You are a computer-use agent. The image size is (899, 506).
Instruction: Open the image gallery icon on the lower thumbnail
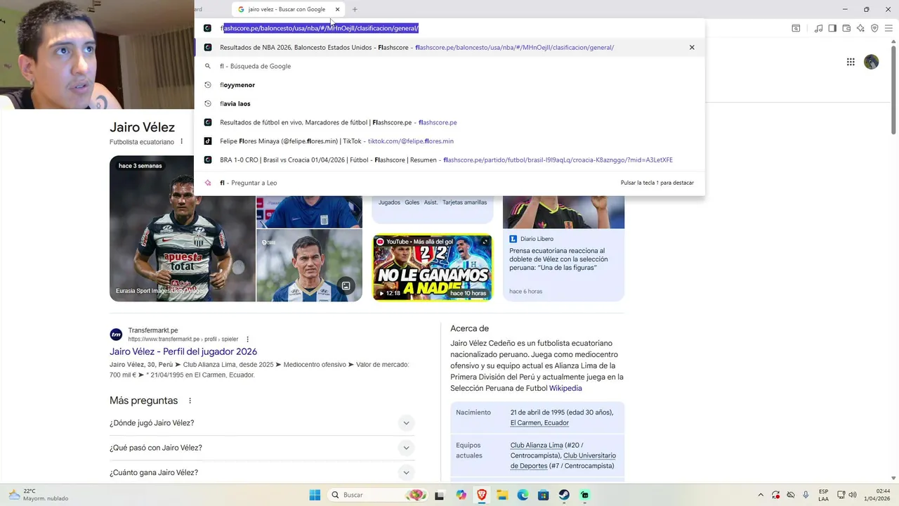click(346, 285)
